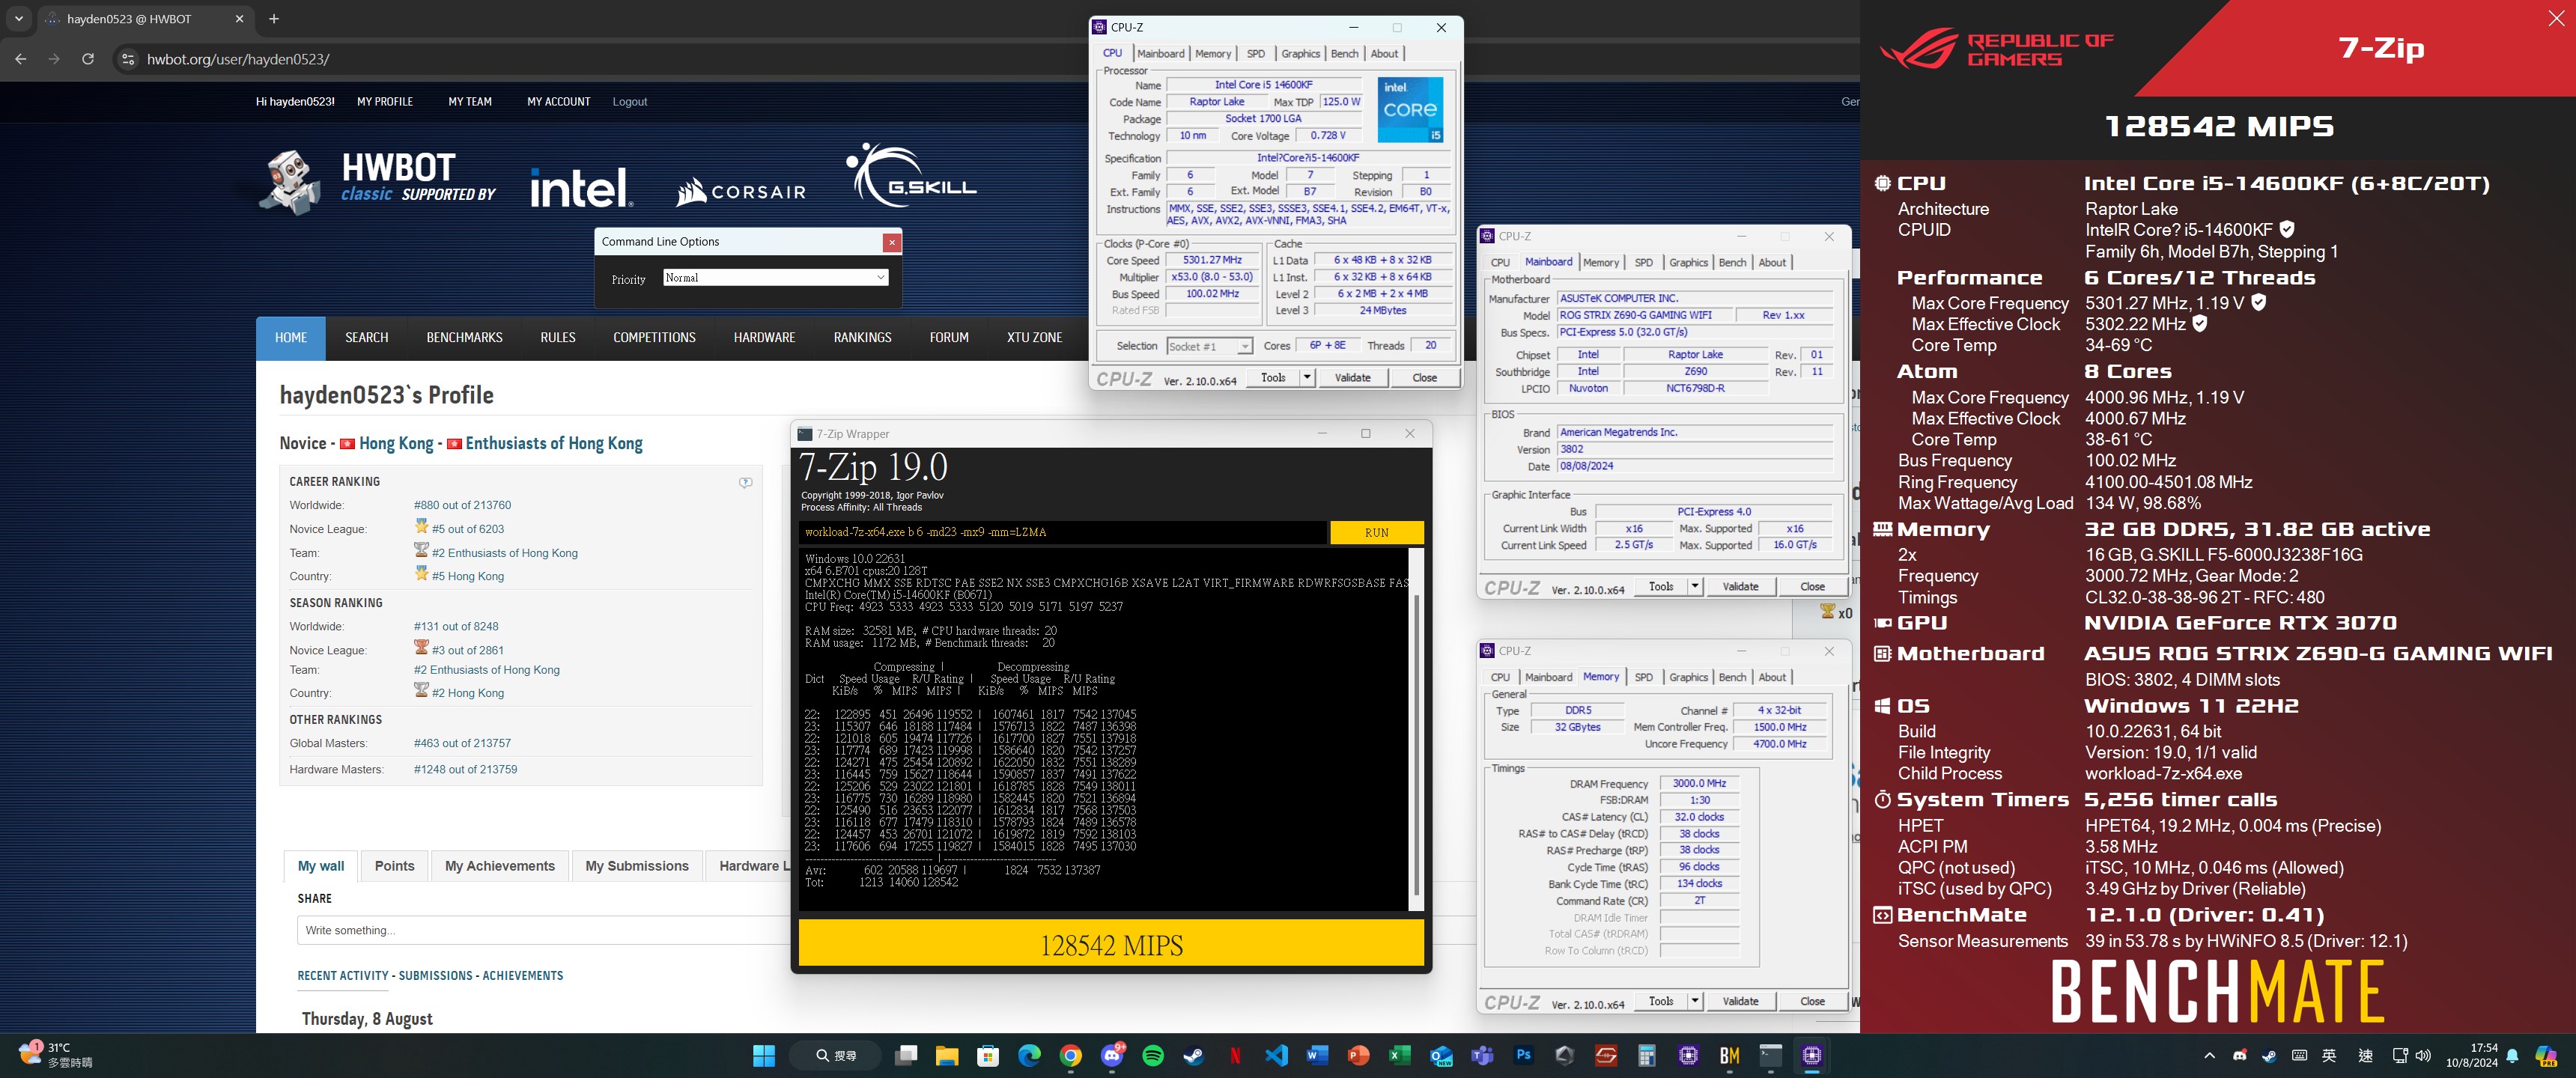Launch Visual Studio Code from the taskbar

click(1276, 1055)
